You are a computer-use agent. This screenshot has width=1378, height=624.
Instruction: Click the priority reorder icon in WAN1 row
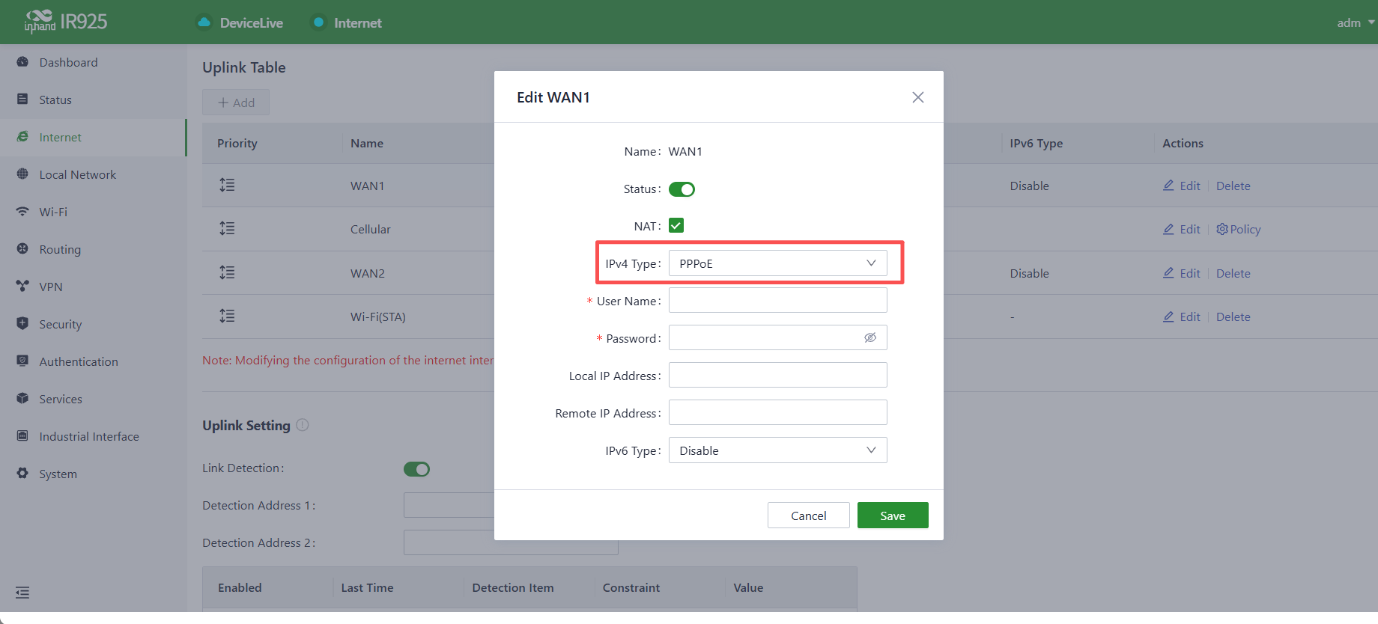pos(227,185)
